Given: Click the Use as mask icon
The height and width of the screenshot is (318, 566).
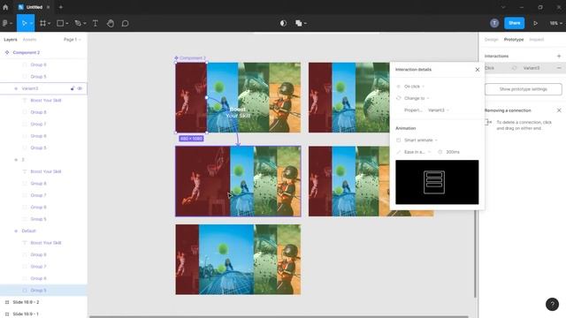Looking at the screenshot, I should 283,23.
